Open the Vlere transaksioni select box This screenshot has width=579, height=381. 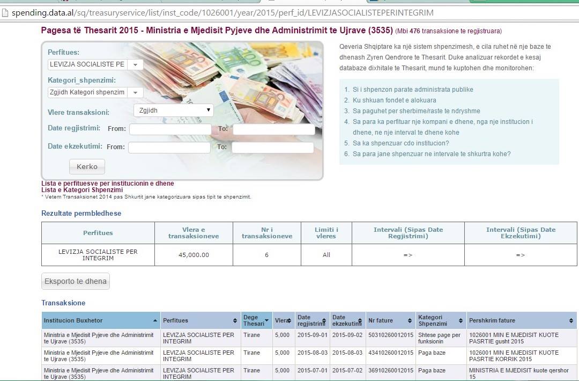point(173,111)
